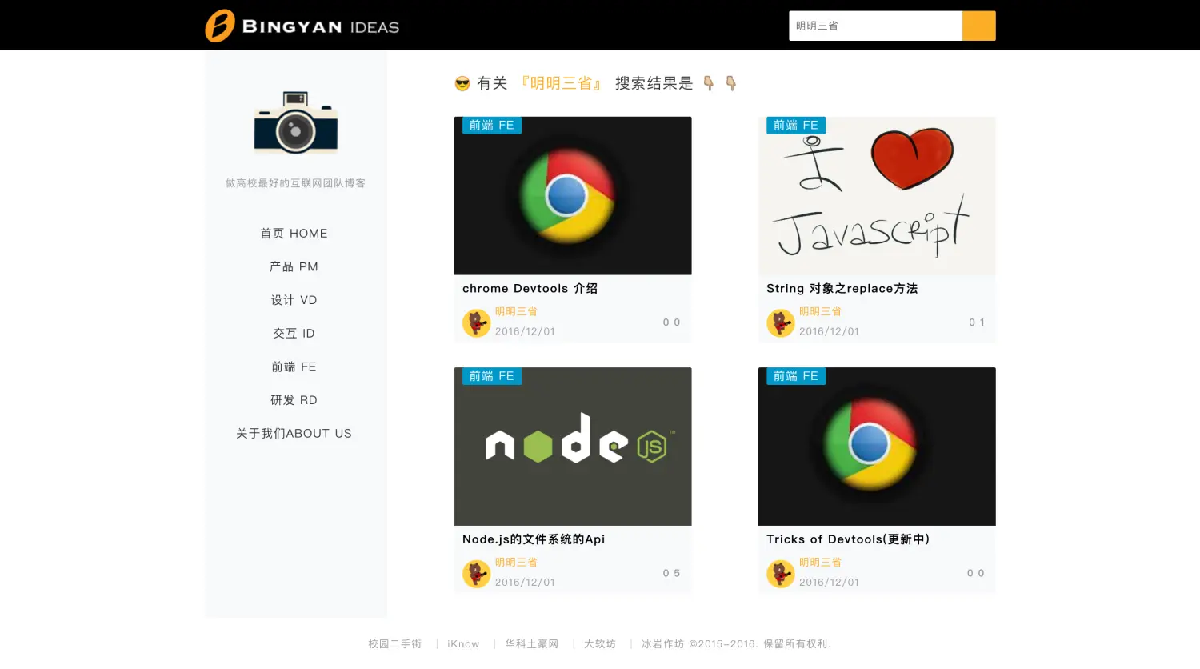1200x669 pixels.
Task: Click author avatar on Node.js card
Action: click(476, 574)
